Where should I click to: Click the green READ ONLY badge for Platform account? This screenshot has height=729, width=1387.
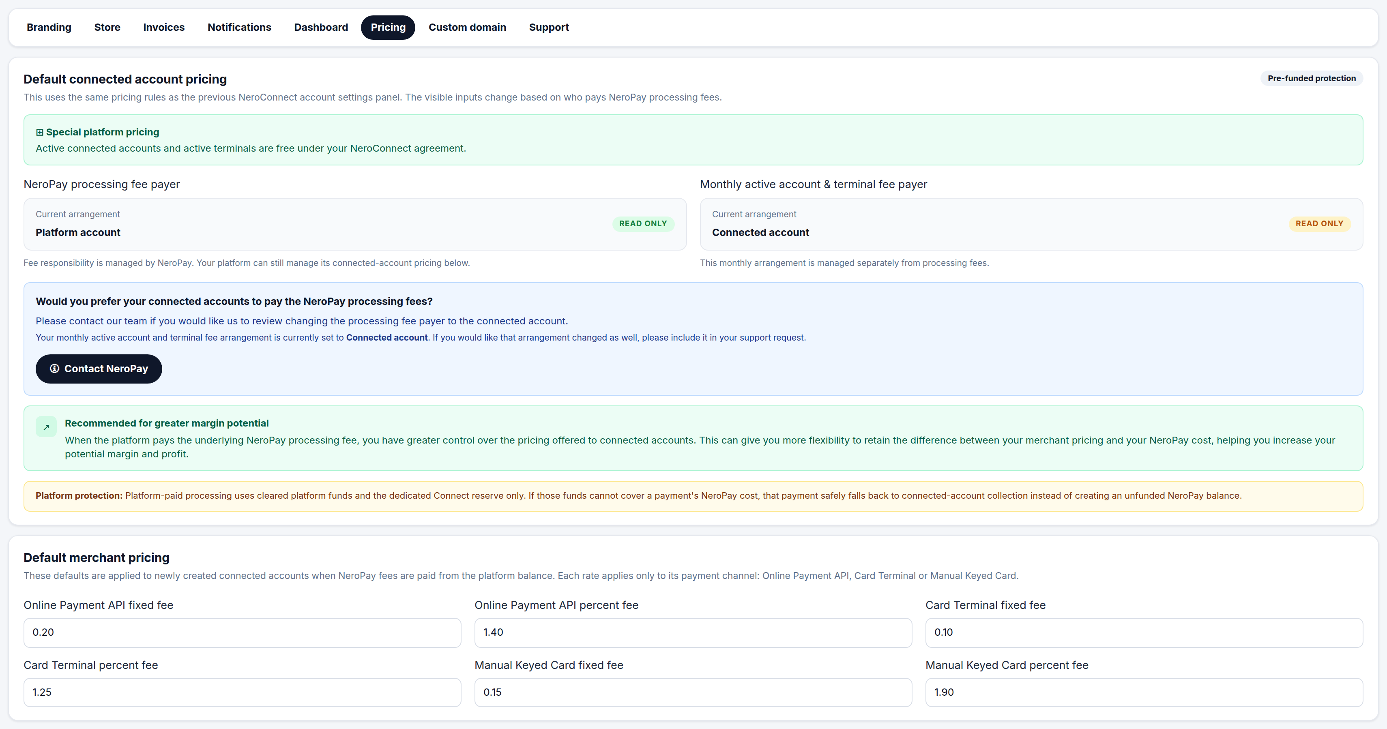[643, 224]
